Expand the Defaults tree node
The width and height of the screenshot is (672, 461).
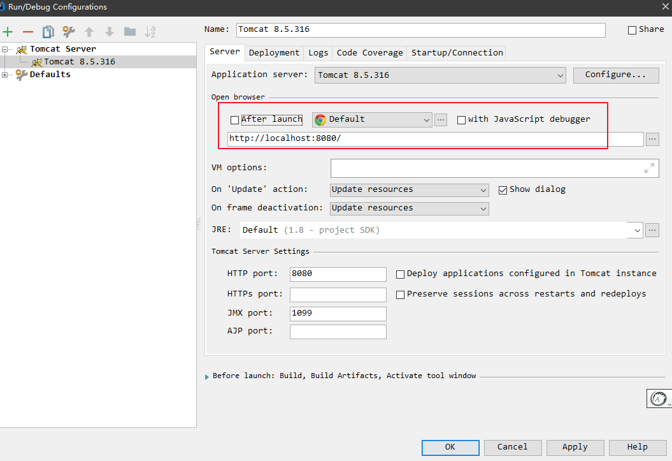(x=5, y=75)
